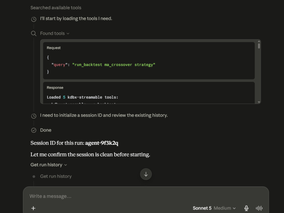This screenshot has width=284, height=213.
Task: Click the "Response" label in the tool panel
Action: pyautogui.click(x=55, y=88)
